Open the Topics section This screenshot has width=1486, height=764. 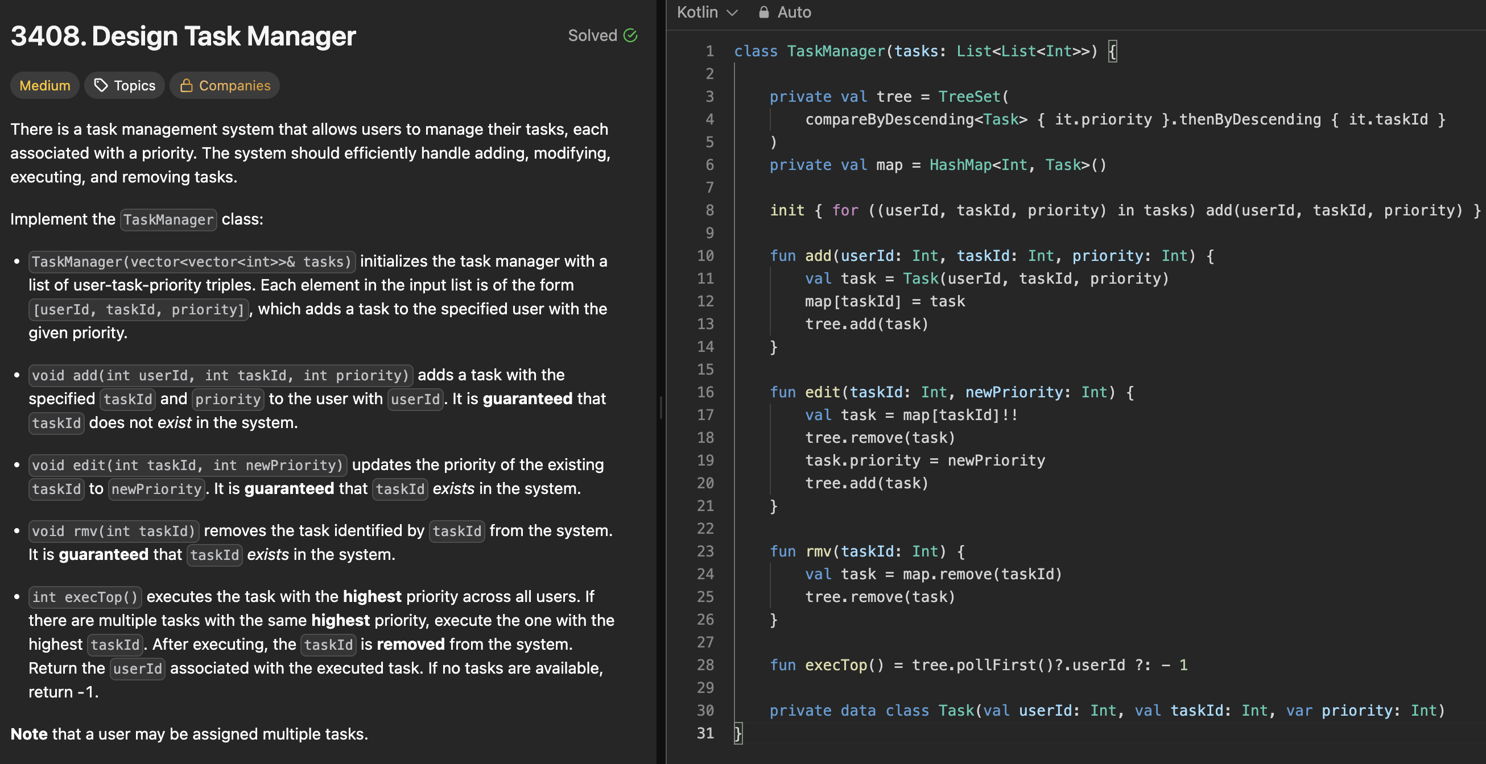point(134,85)
